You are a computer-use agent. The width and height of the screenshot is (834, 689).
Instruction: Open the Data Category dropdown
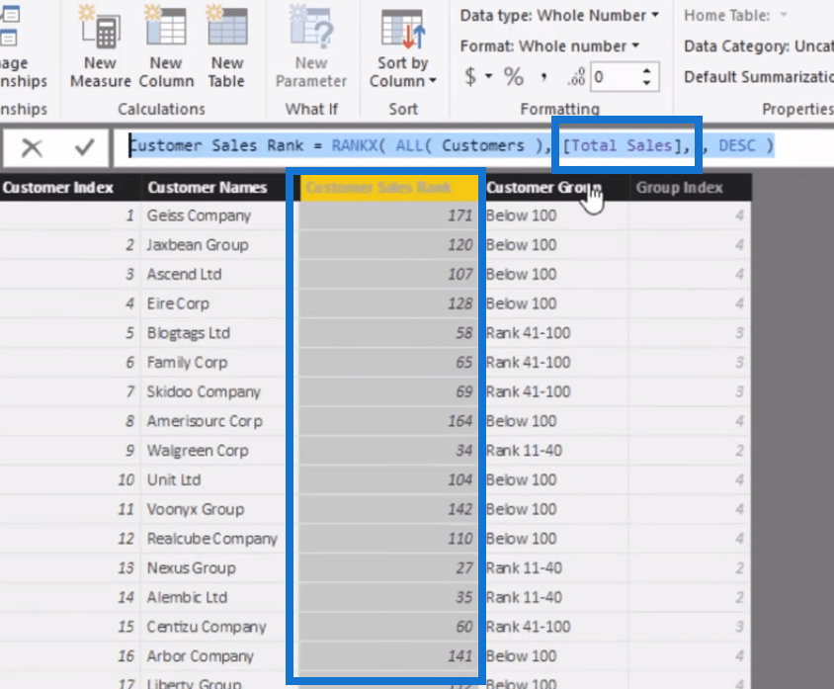759,46
